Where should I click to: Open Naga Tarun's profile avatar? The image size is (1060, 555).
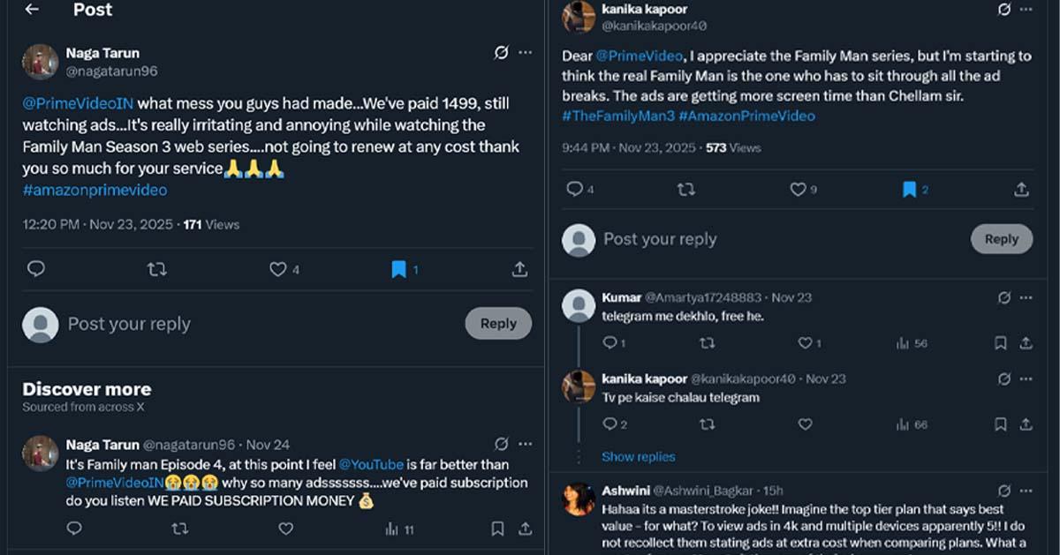(40, 62)
